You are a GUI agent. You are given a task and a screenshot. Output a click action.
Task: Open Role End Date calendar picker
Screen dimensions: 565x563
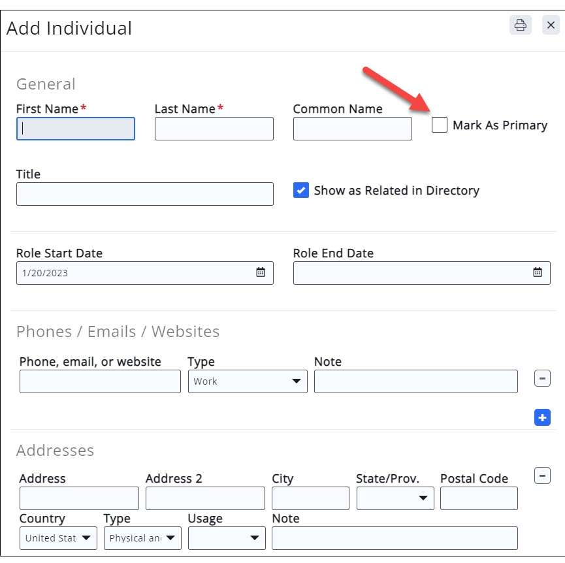click(537, 273)
